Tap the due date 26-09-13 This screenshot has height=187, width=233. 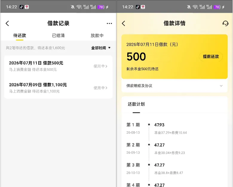point(133,153)
